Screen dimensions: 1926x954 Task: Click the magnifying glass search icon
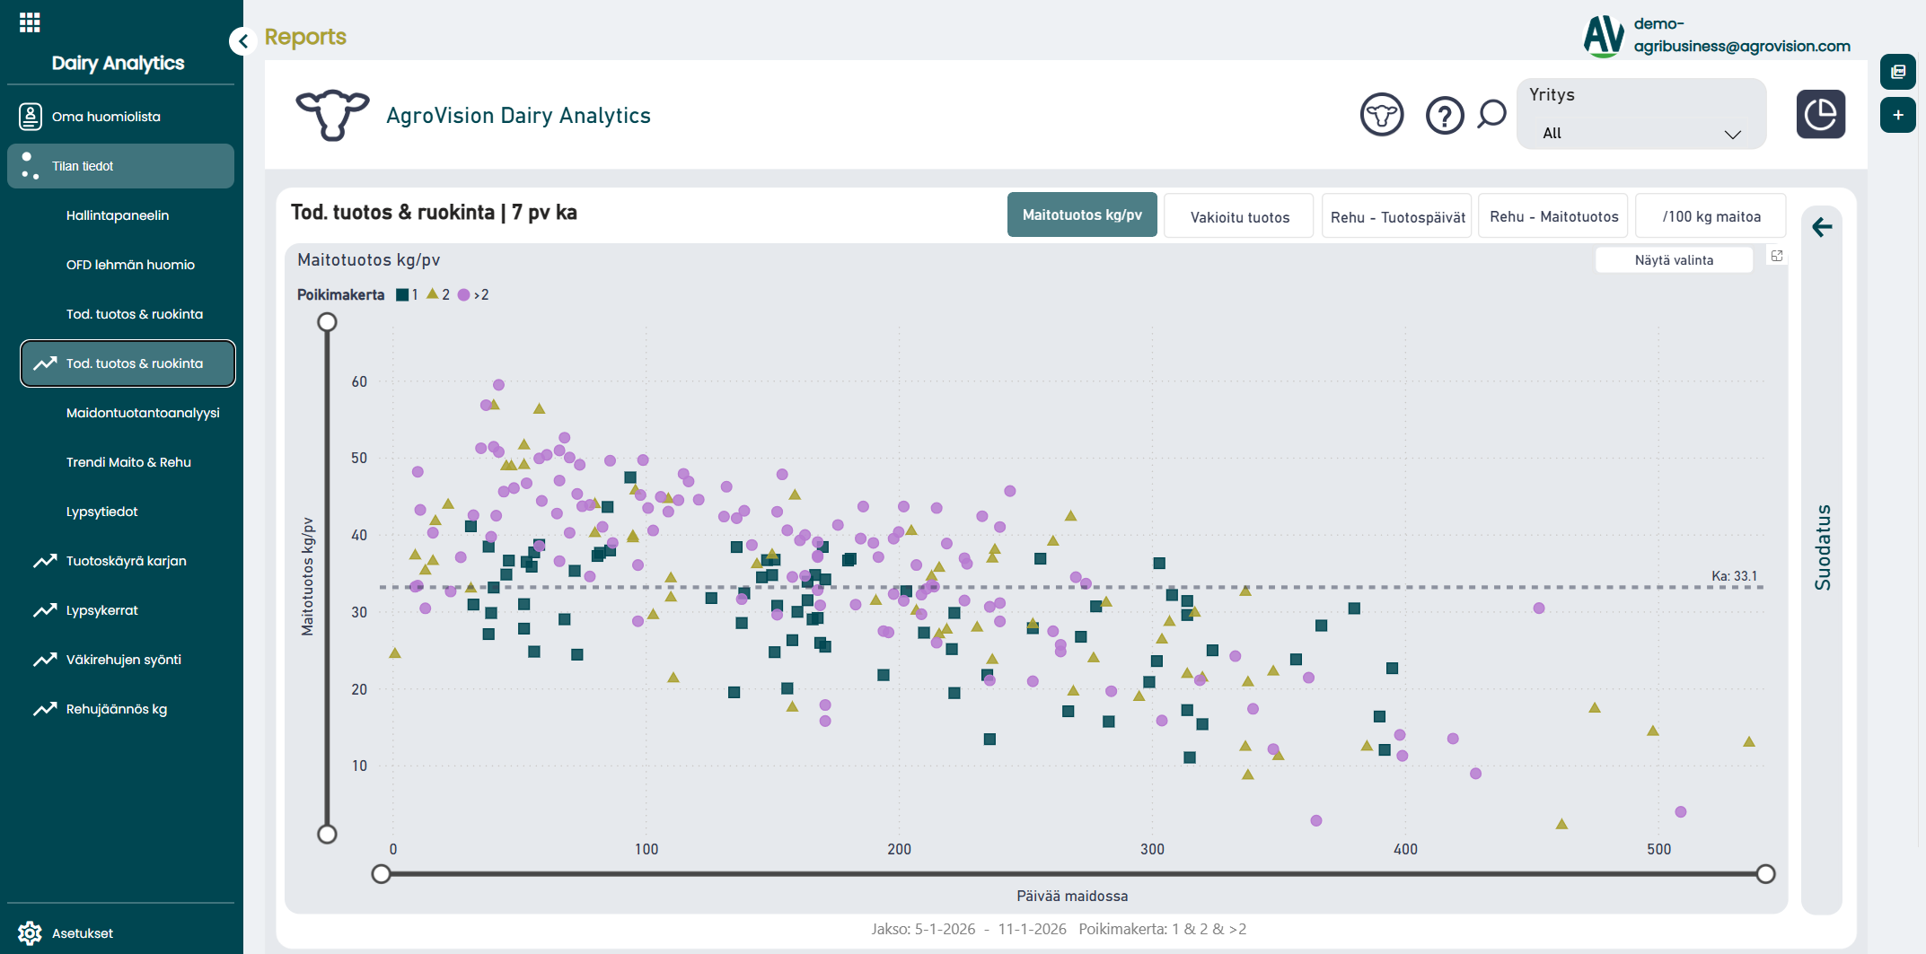click(1491, 114)
